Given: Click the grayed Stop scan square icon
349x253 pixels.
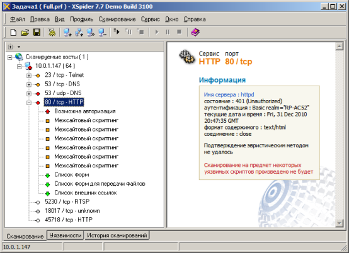Looking at the screenshot, I should tap(179, 32).
